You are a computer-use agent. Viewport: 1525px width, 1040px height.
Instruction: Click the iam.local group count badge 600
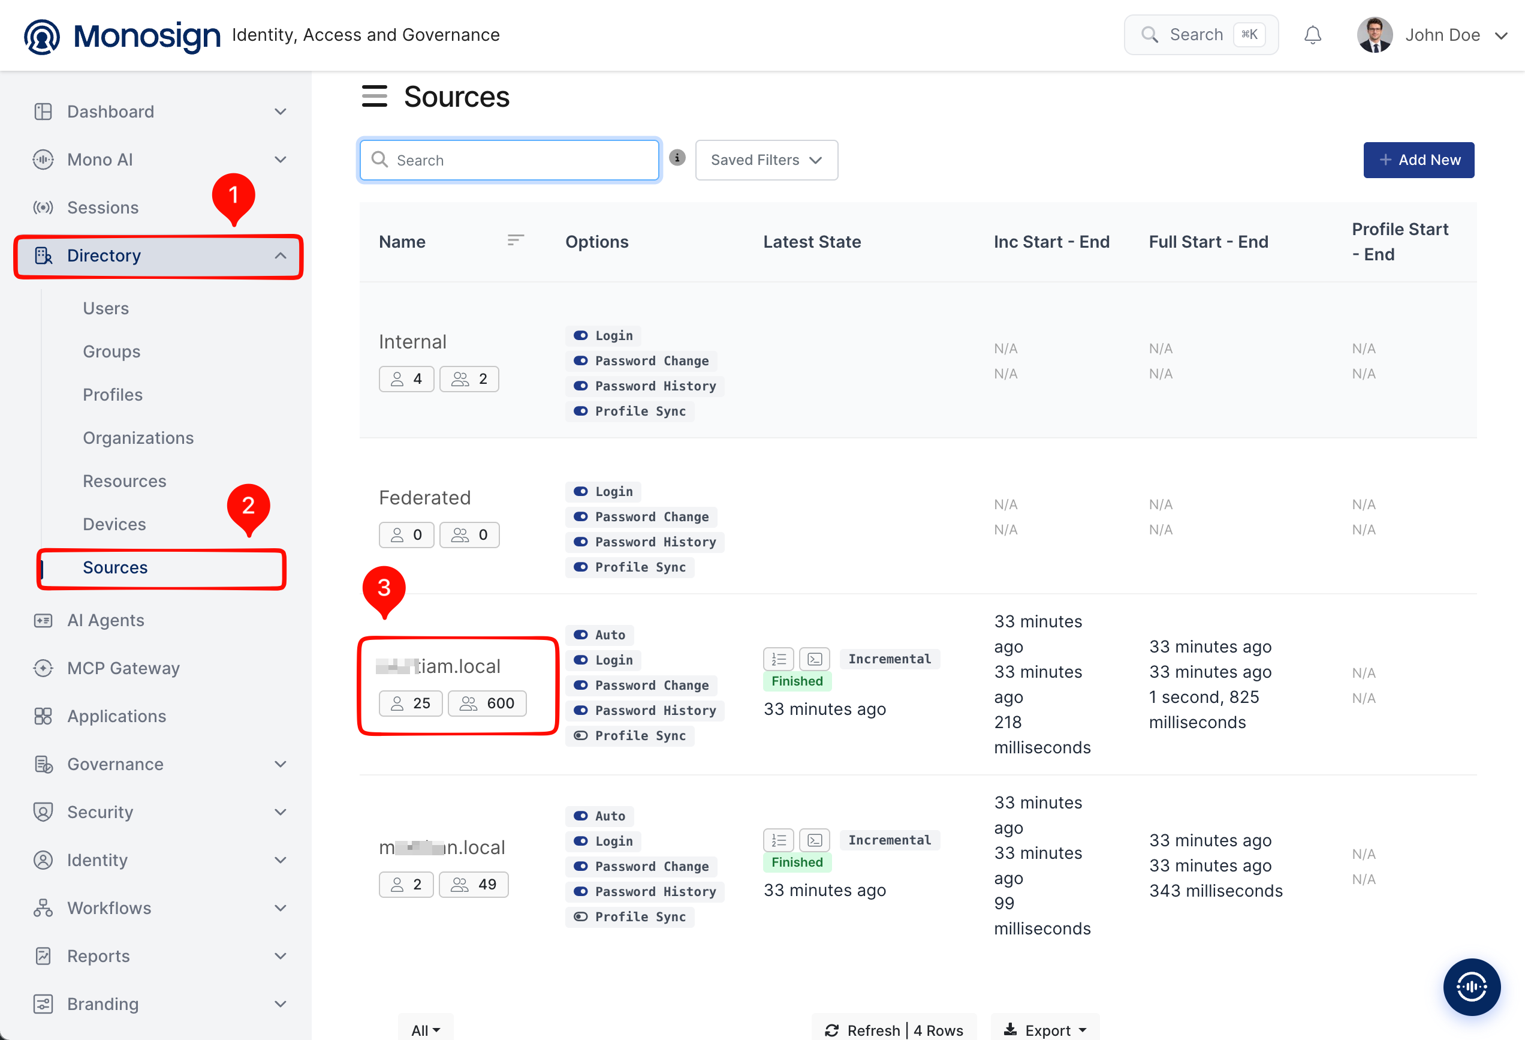(487, 703)
